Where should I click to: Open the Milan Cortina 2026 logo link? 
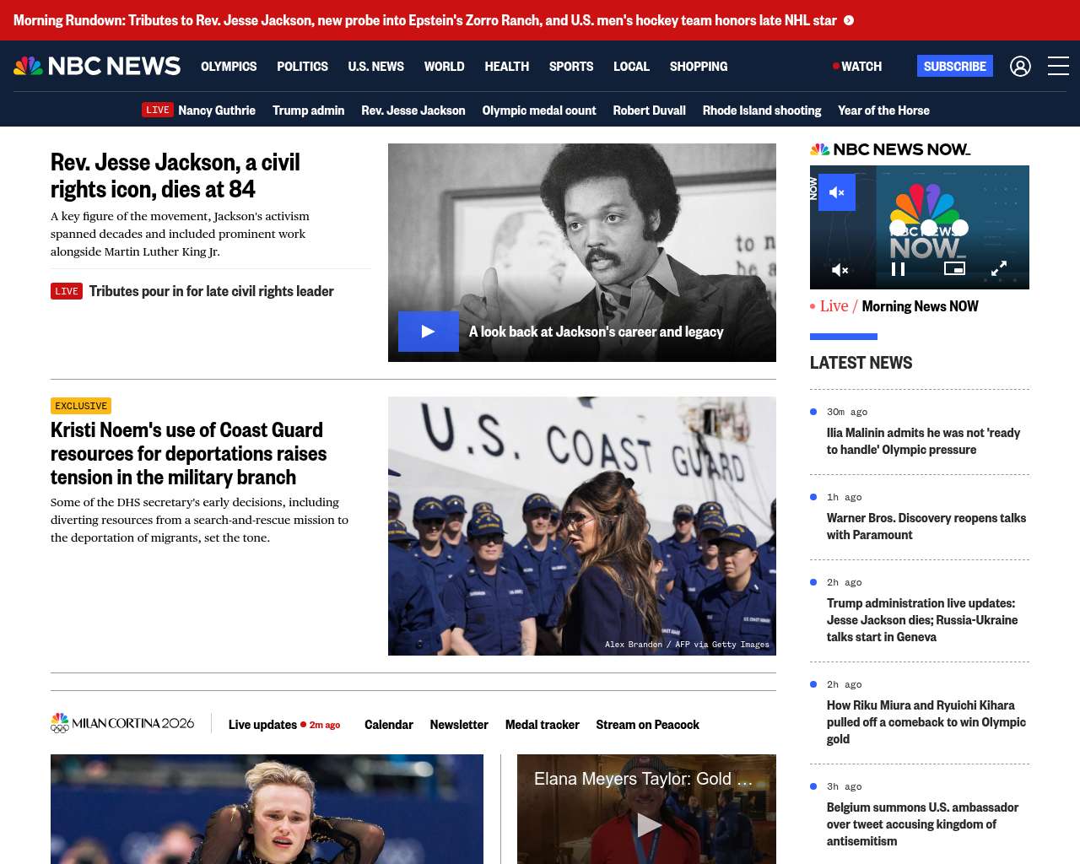(122, 723)
